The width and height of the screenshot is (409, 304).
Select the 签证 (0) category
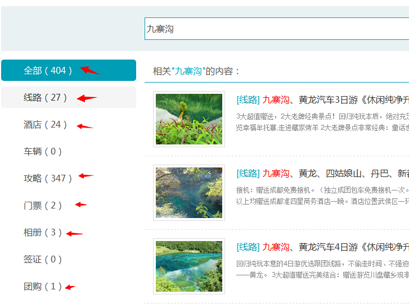(x=43, y=260)
